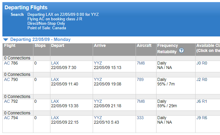
Task: Select the J6 R1 available classes for flight 792
Action: point(202,102)
